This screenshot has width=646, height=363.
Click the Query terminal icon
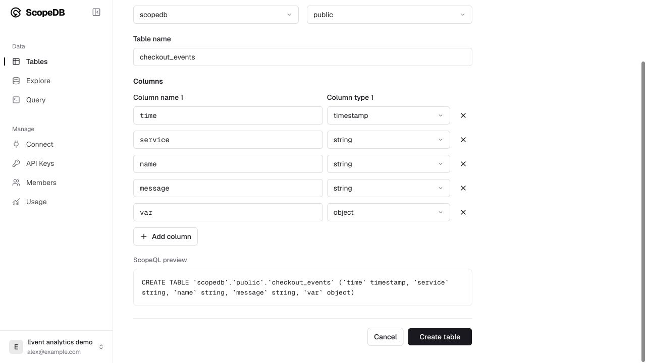tap(16, 100)
